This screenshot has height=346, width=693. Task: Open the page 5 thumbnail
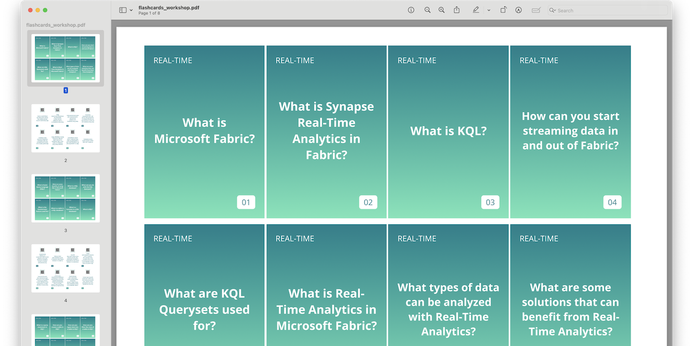[x=65, y=330]
